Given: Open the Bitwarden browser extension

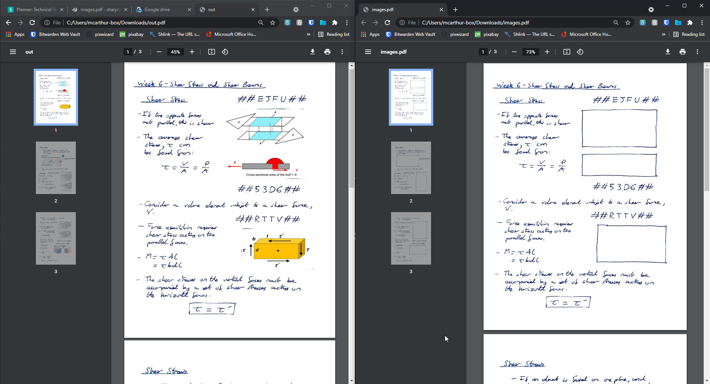Looking at the screenshot, I should 311,23.
